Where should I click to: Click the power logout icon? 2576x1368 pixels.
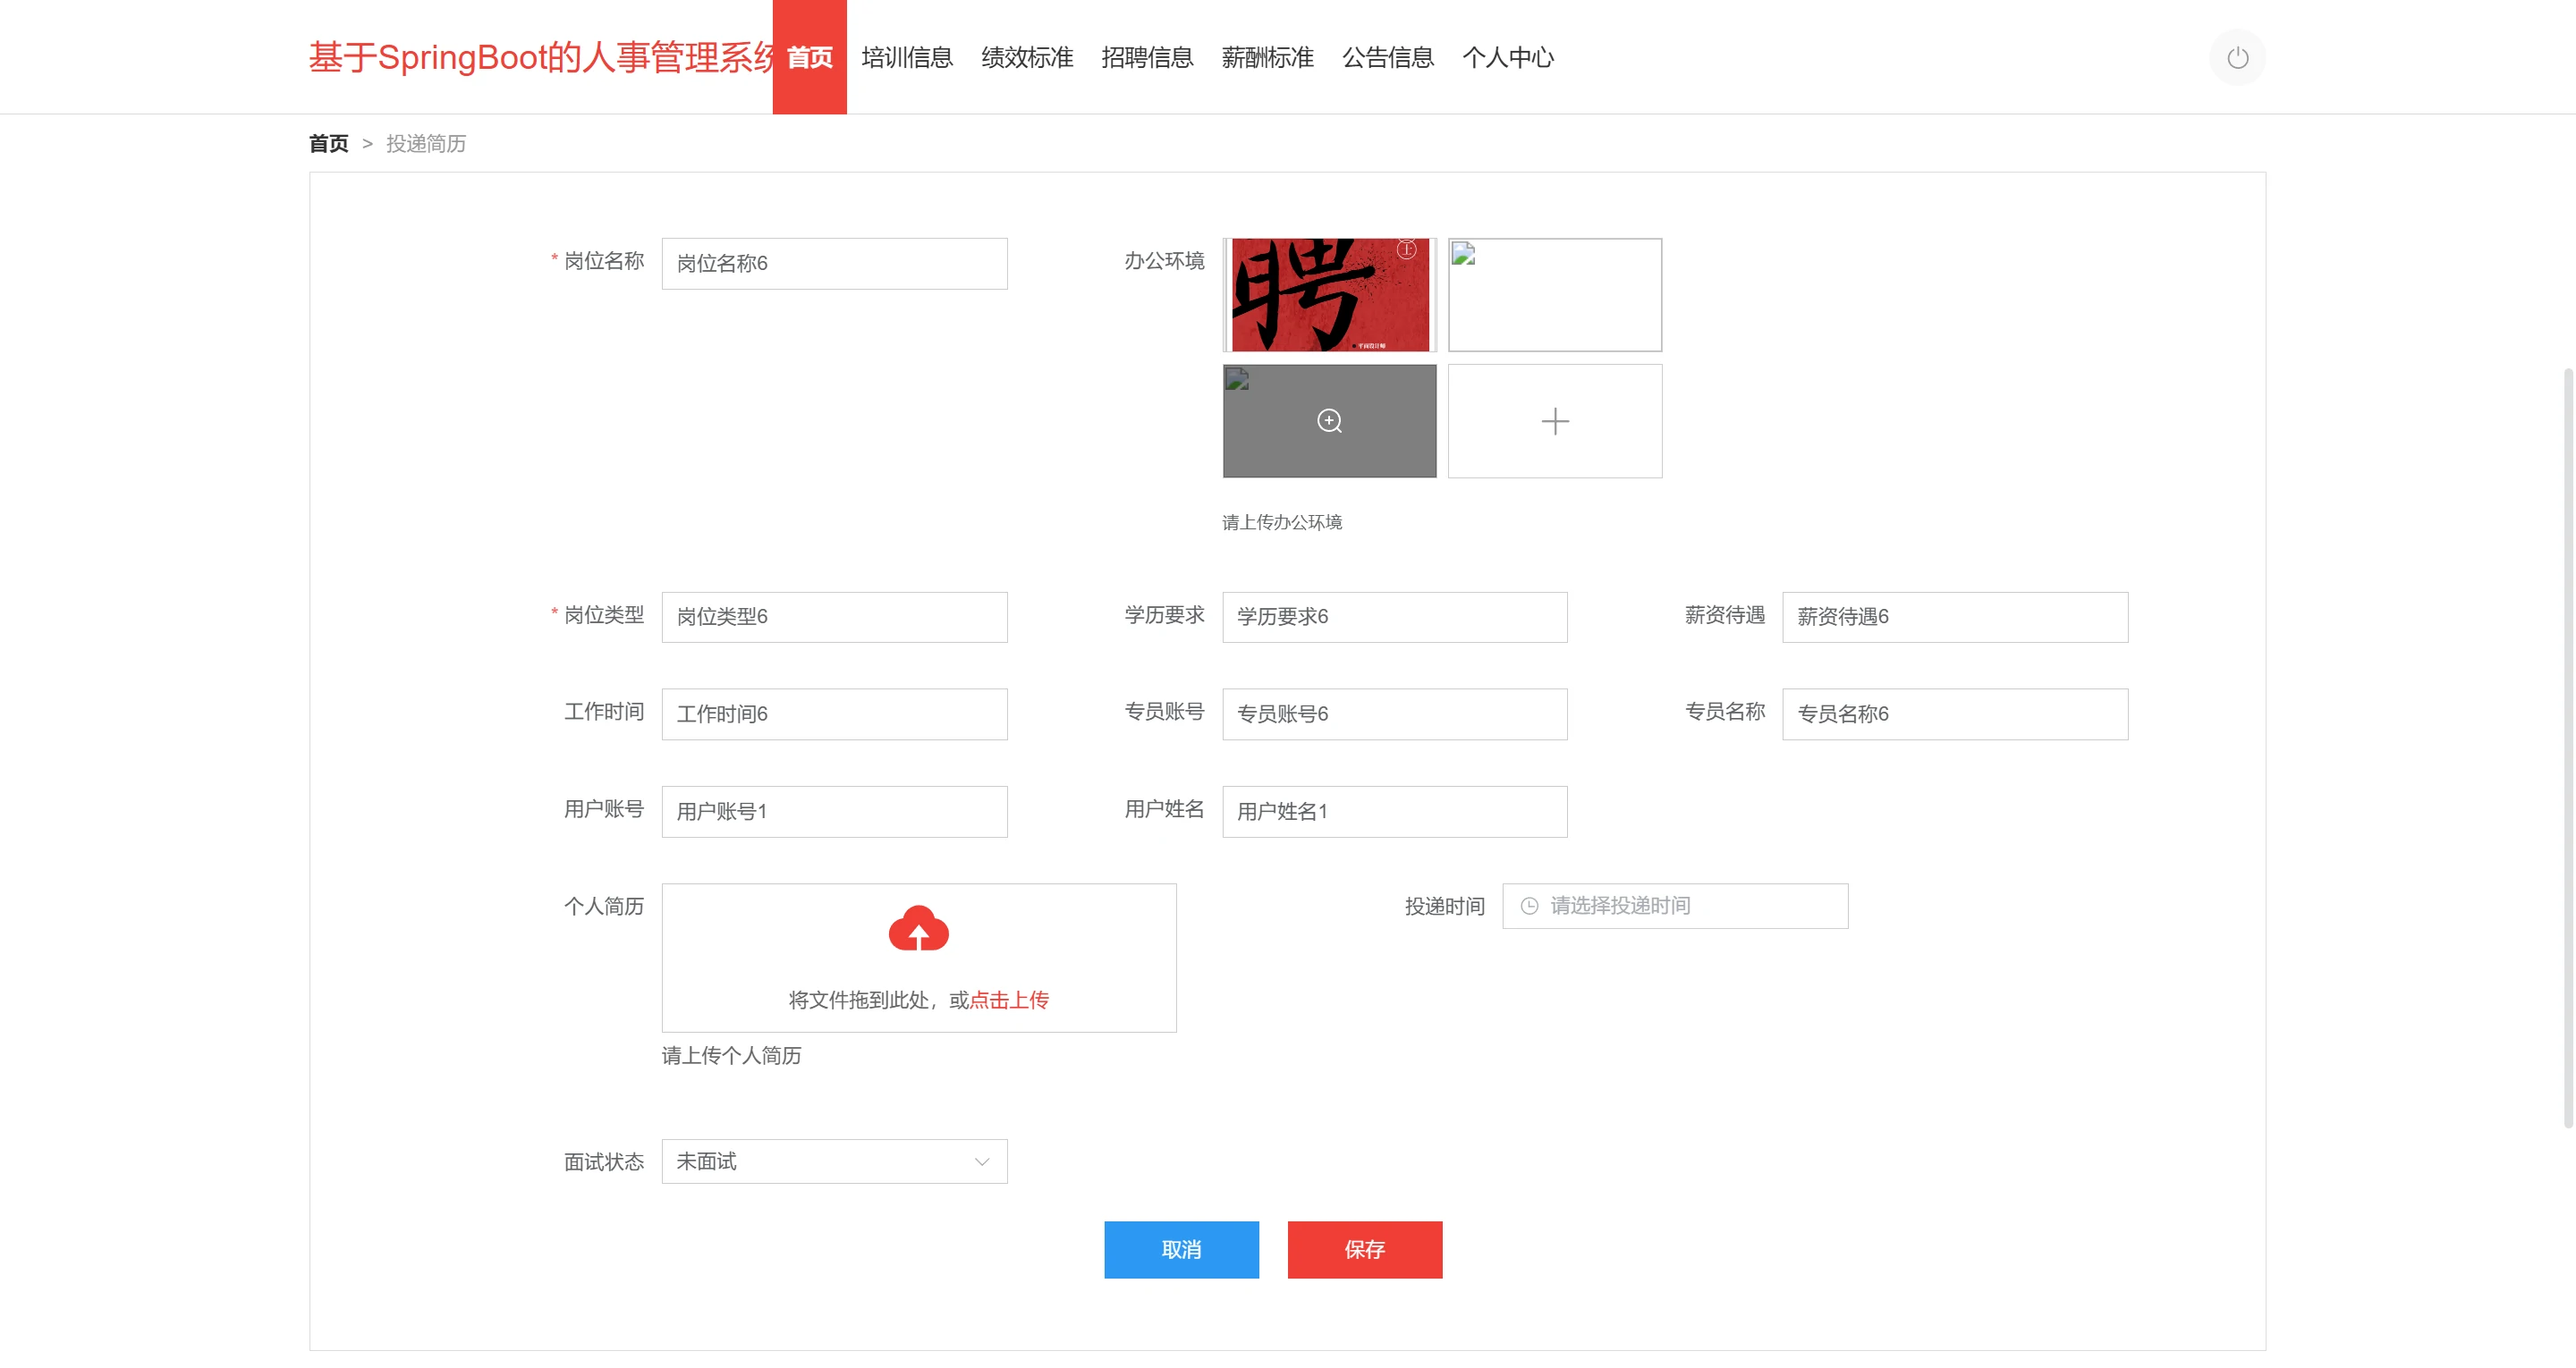click(2237, 58)
